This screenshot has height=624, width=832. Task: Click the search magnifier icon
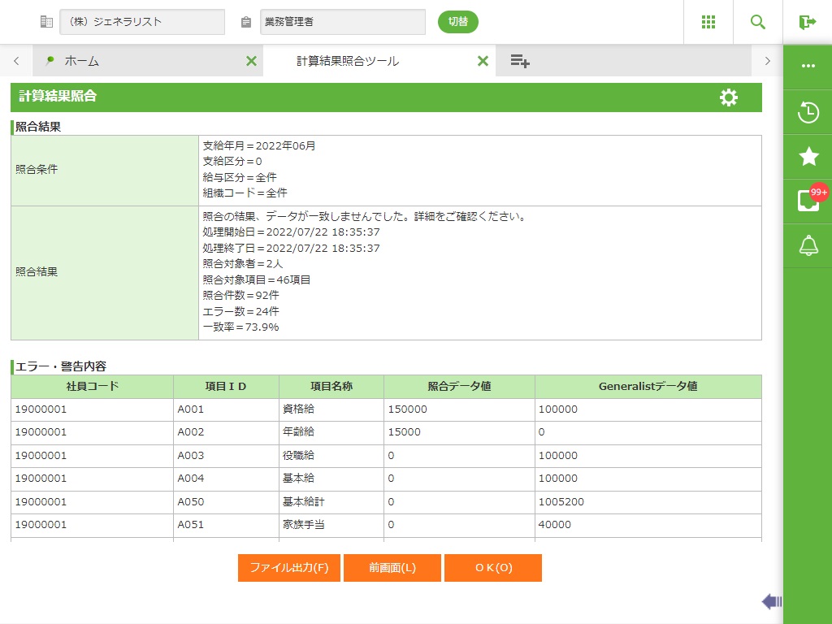[x=758, y=22]
